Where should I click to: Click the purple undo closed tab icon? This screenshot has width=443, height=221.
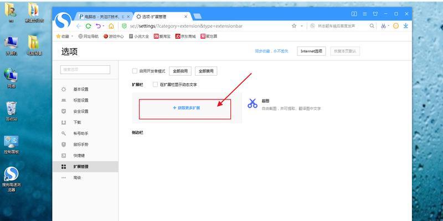coord(98,26)
